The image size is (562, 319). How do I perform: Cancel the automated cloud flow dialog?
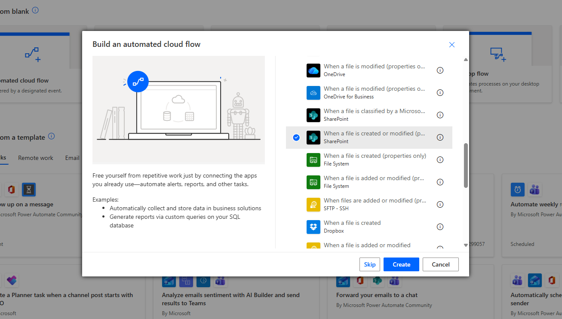click(x=440, y=264)
